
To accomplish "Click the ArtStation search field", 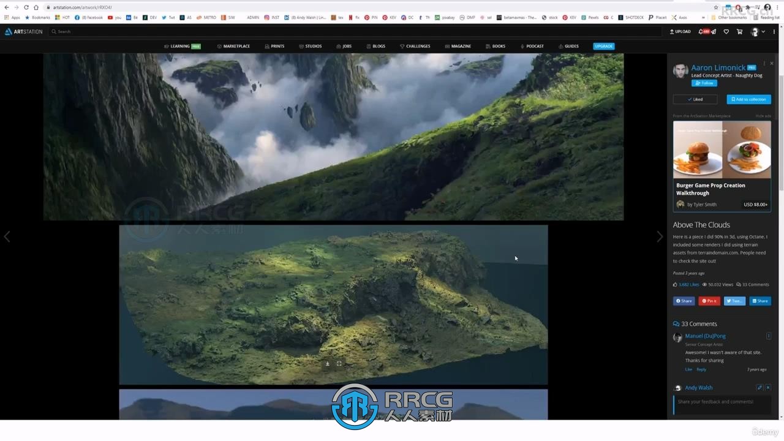I will pyautogui.click(x=355, y=31).
